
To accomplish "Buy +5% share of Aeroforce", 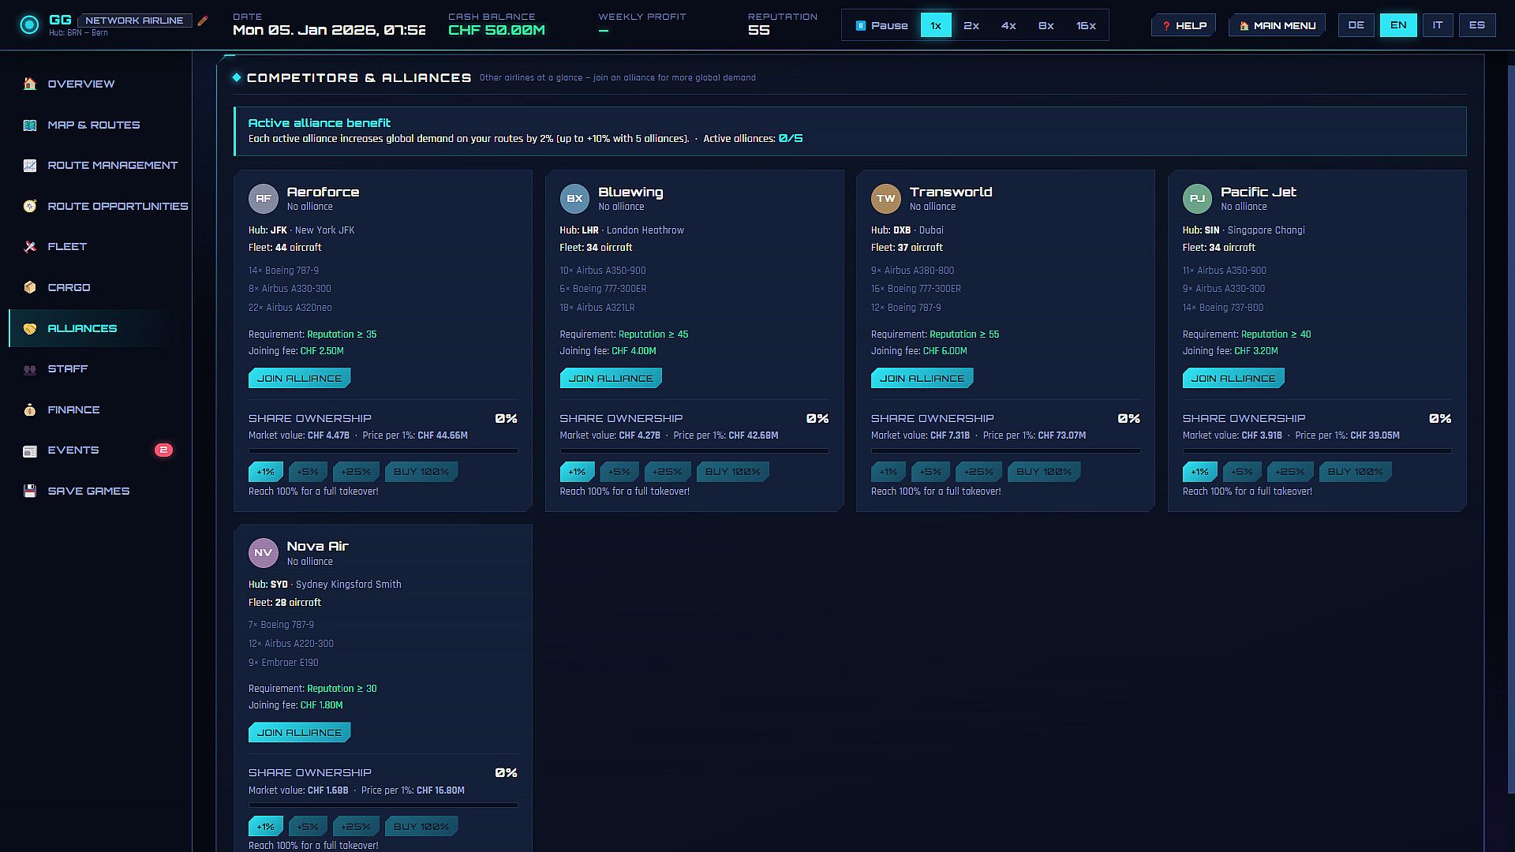I will click(308, 472).
